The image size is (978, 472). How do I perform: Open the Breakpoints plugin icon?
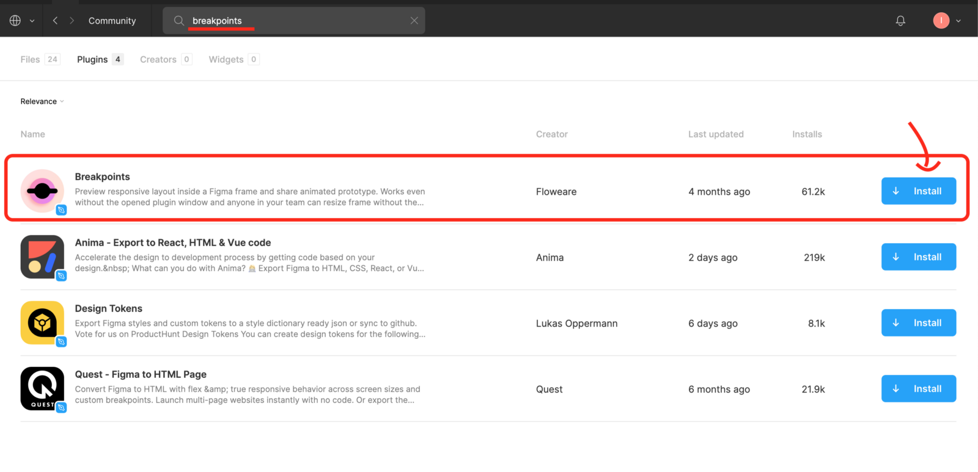click(x=42, y=191)
